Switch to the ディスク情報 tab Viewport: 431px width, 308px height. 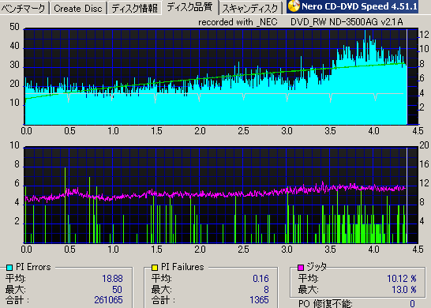(135, 8)
